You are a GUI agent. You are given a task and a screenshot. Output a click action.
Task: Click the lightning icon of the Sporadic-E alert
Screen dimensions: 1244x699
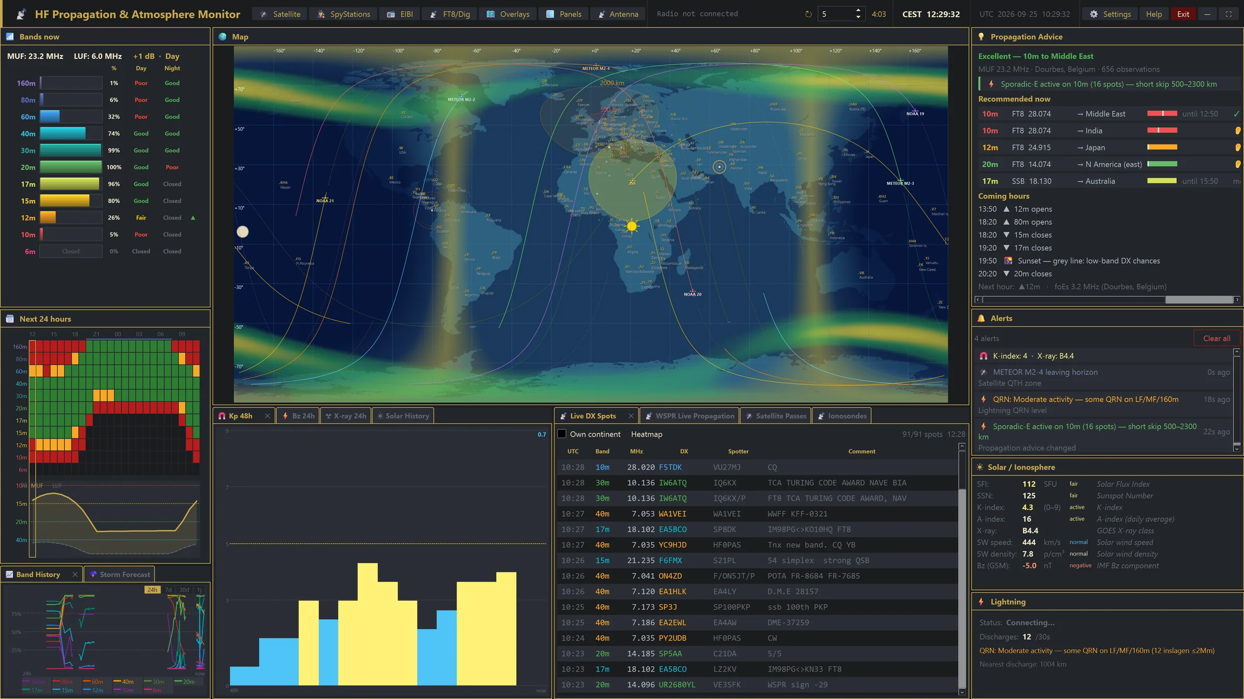click(983, 427)
